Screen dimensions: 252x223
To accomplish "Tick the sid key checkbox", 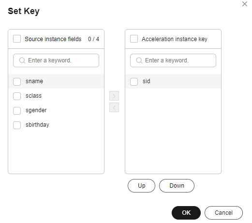I will 134,82.
